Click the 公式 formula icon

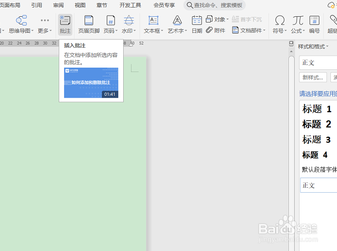pos(298,20)
